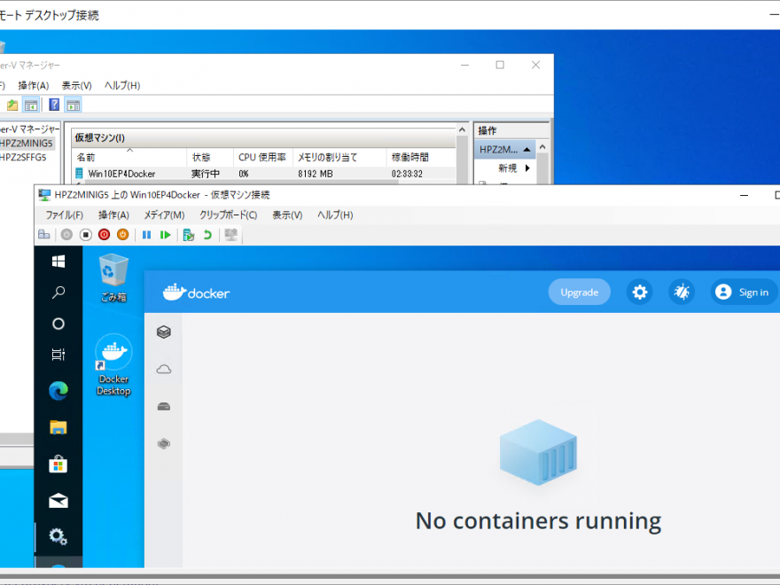The height and width of the screenshot is (585, 780).
Task: Click the orange Save state icon
Action: pyautogui.click(x=122, y=235)
